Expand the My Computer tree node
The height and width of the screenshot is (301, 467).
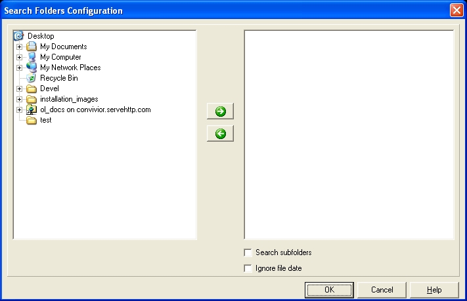click(x=19, y=57)
